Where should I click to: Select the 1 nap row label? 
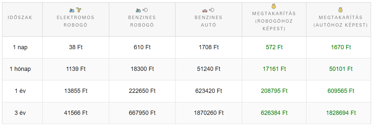20,47
